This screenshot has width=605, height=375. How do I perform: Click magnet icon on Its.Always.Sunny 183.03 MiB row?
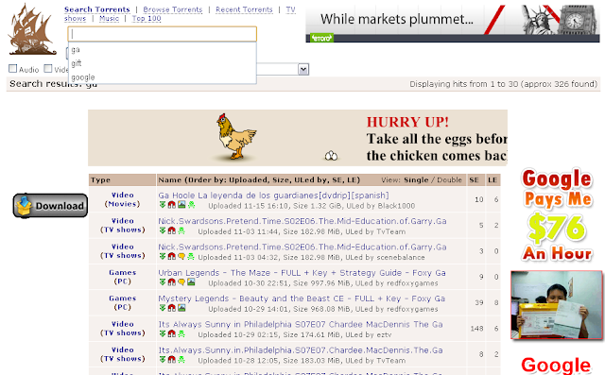tap(172, 360)
